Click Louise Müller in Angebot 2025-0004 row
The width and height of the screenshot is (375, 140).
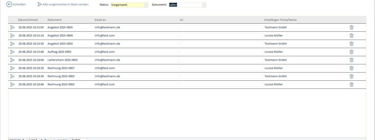pos(273,36)
